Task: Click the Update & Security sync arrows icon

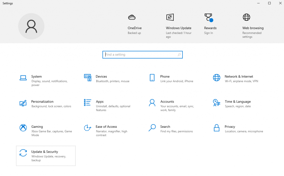Action: click(23, 153)
